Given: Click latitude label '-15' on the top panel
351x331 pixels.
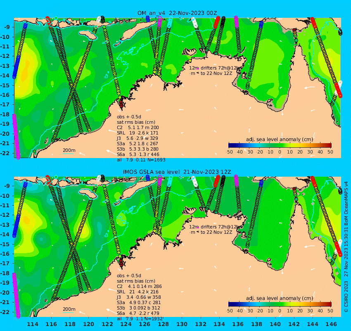Looking at the screenshot, I should click(x=5, y=85).
